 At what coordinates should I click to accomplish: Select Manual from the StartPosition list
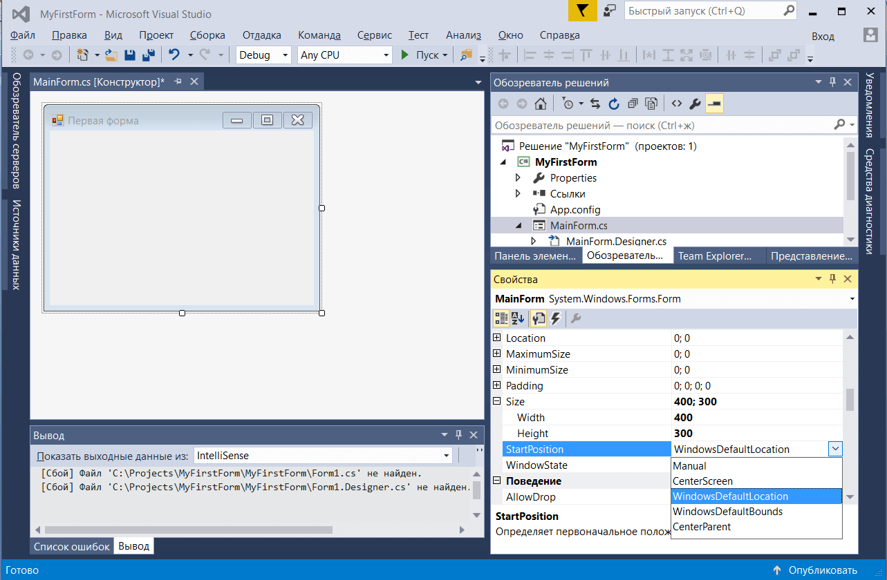click(757, 466)
